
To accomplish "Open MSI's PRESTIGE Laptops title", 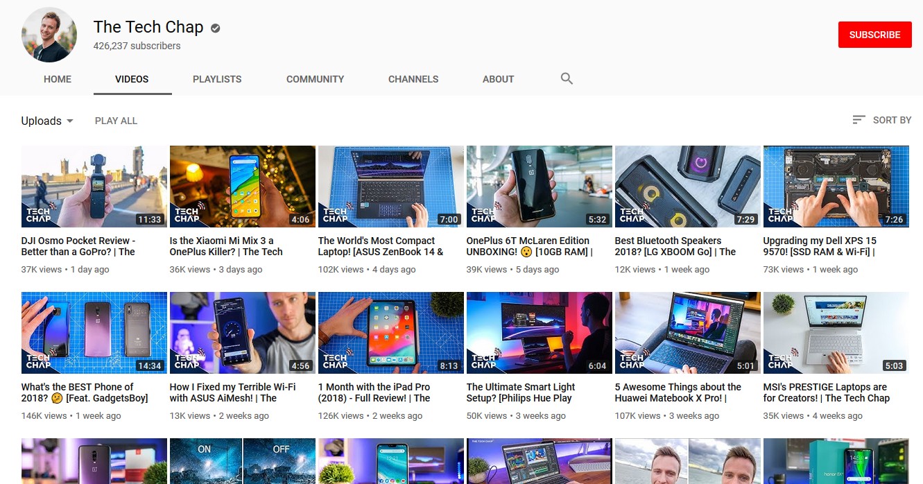I will (827, 392).
